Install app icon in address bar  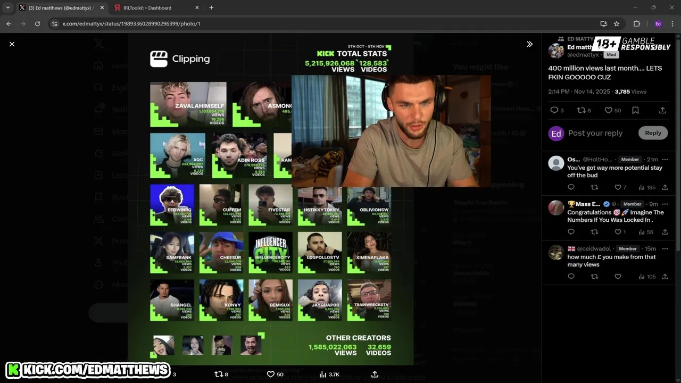pos(603,23)
